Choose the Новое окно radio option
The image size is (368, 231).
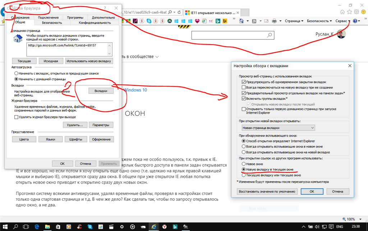pos(244,164)
